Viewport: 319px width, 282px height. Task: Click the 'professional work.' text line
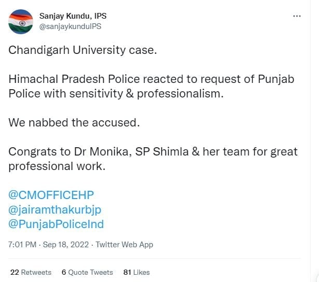click(57, 166)
